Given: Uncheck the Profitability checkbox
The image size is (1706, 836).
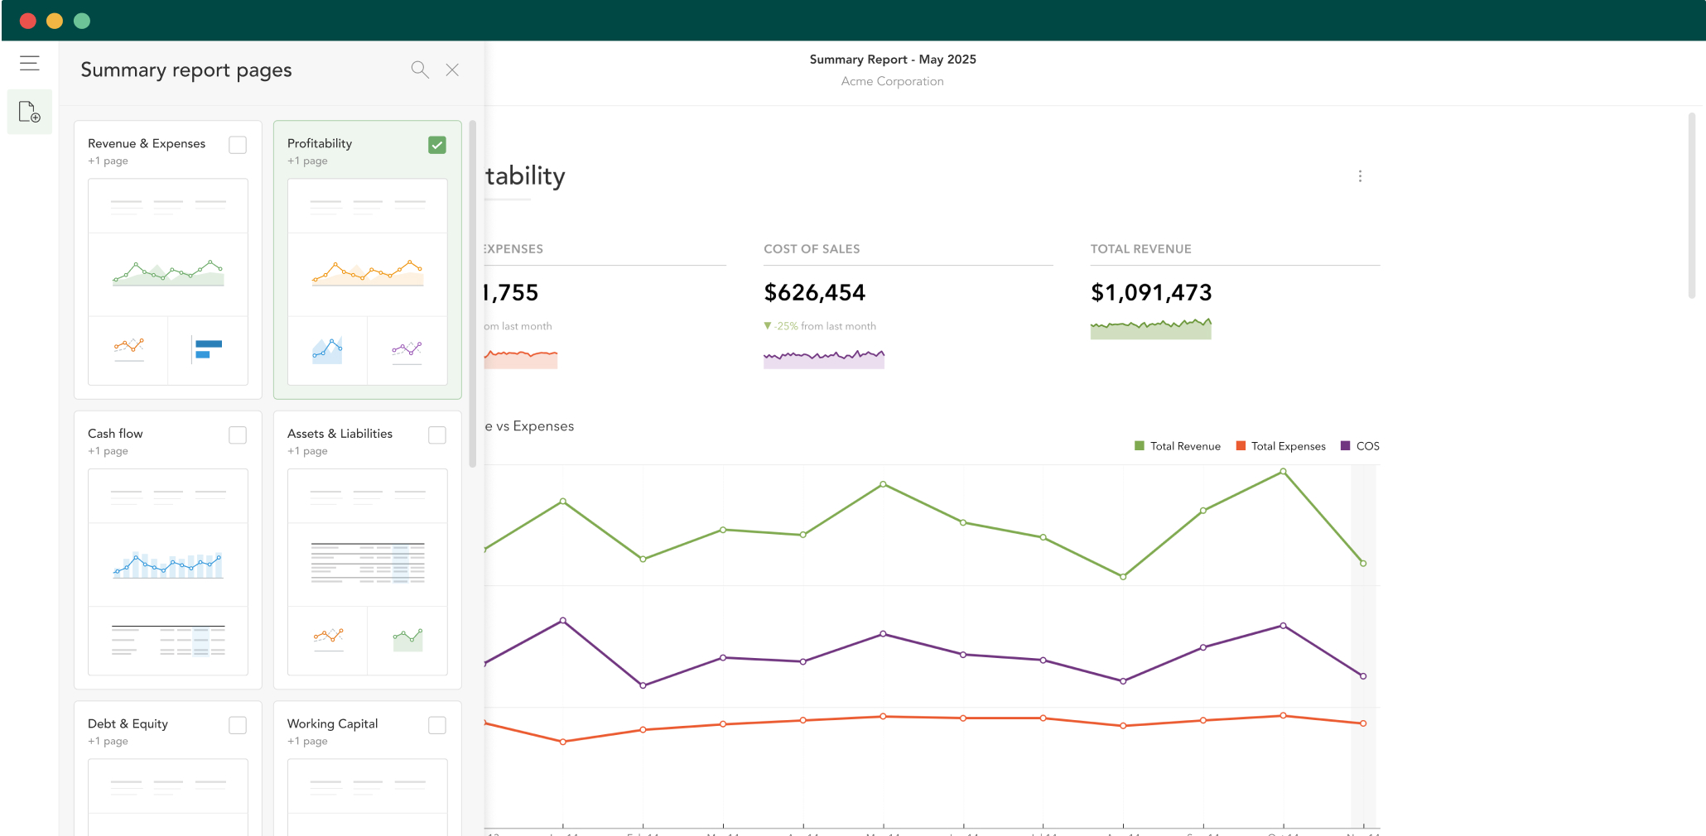Looking at the screenshot, I should [437, 145].
